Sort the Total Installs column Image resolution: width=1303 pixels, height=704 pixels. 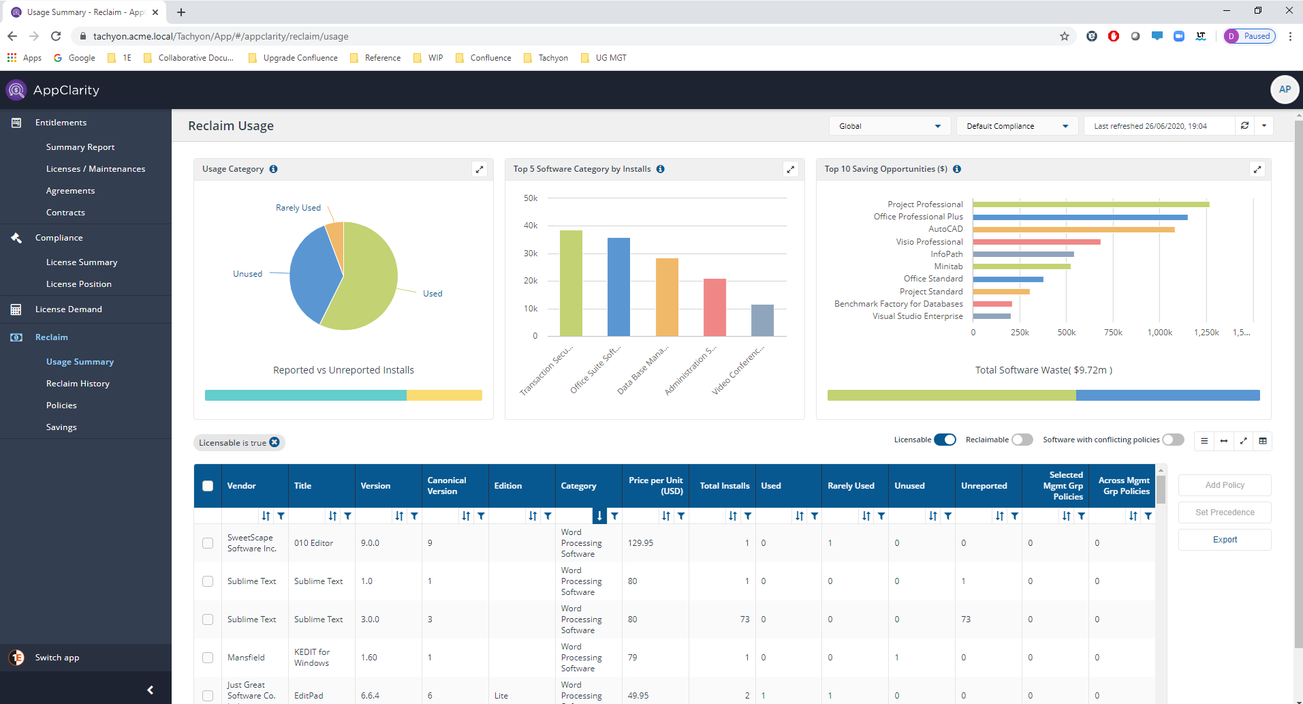tap(733, 516)
